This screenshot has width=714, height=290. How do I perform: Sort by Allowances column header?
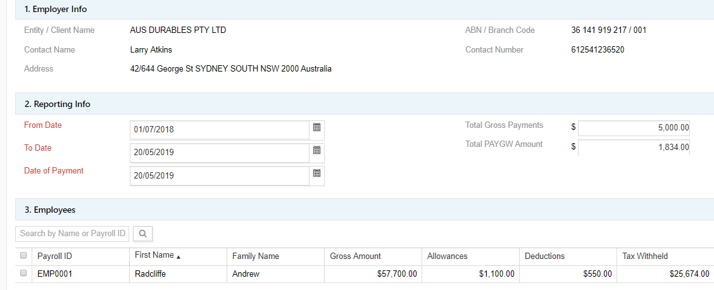click(448, 256)
